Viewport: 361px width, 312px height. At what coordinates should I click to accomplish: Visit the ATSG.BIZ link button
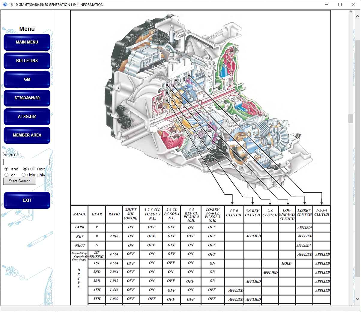point(27,117)
